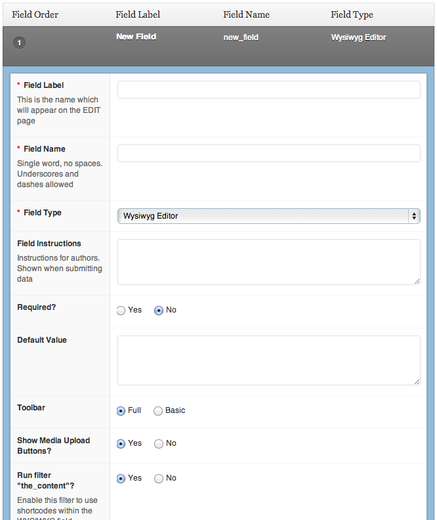The image size is (437, 520).
Task: Enable Show Media Upload Buttons Yes
Action: click(121, 444)
